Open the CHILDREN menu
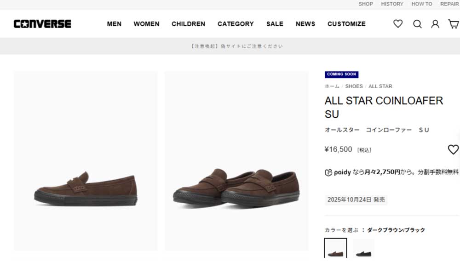The height and width of the screenshot is (274, 460). [x=189, y=24]
